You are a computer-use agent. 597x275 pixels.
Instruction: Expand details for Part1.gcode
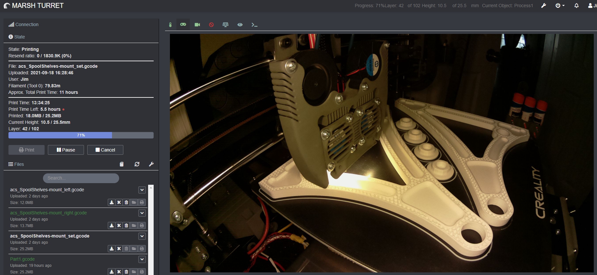pos(142,259)
